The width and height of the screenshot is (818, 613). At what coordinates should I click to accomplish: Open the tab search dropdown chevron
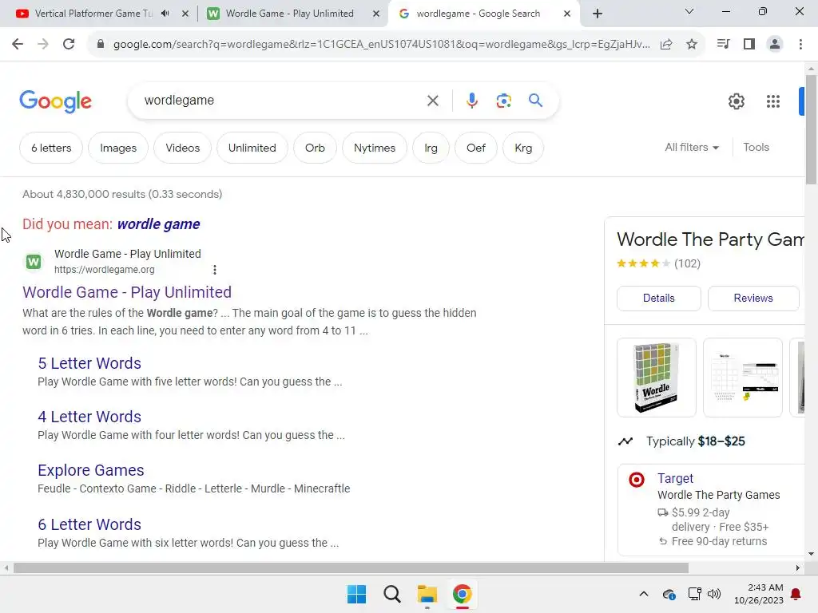tap(689, 11)
